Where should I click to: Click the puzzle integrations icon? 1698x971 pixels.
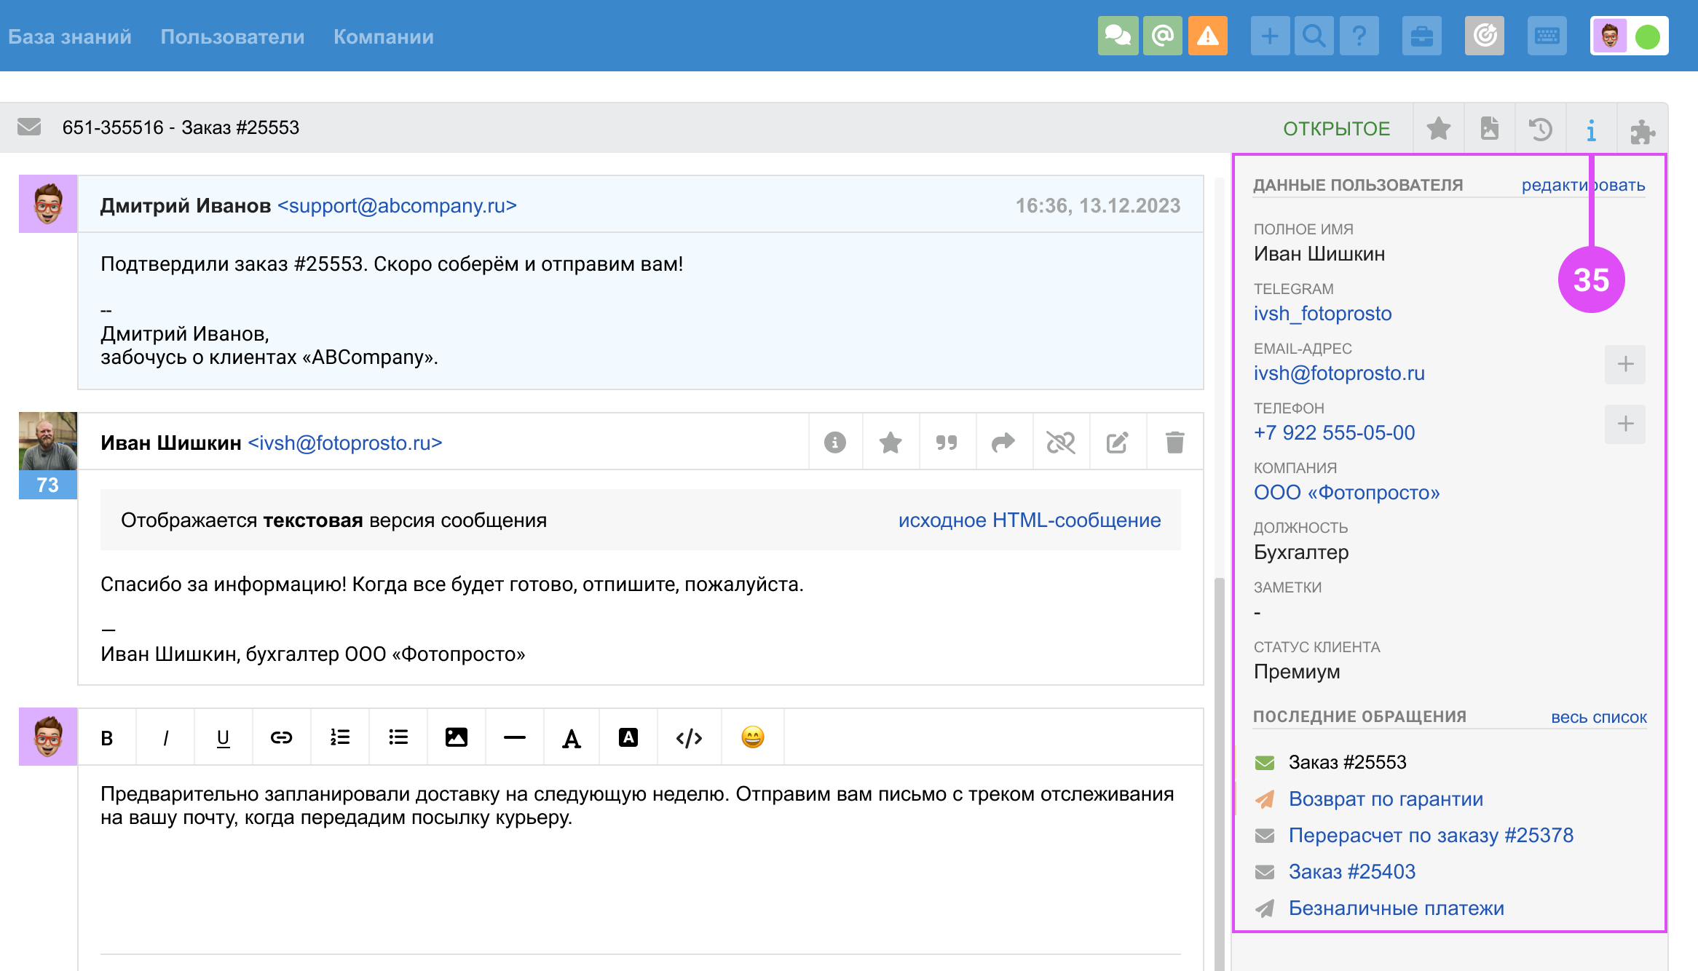(x=1642, y=130)
